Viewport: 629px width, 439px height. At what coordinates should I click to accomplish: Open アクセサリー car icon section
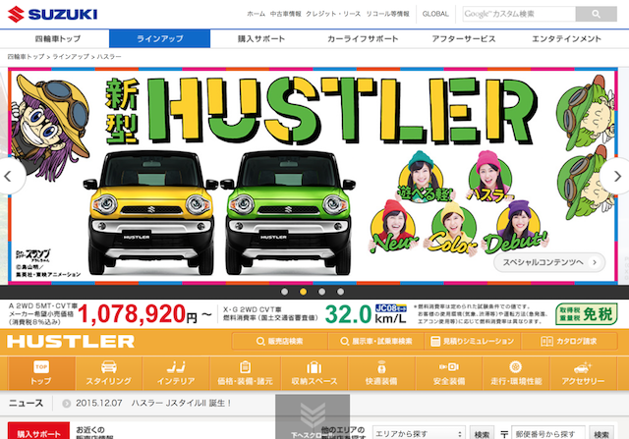(x=583, y=373)
